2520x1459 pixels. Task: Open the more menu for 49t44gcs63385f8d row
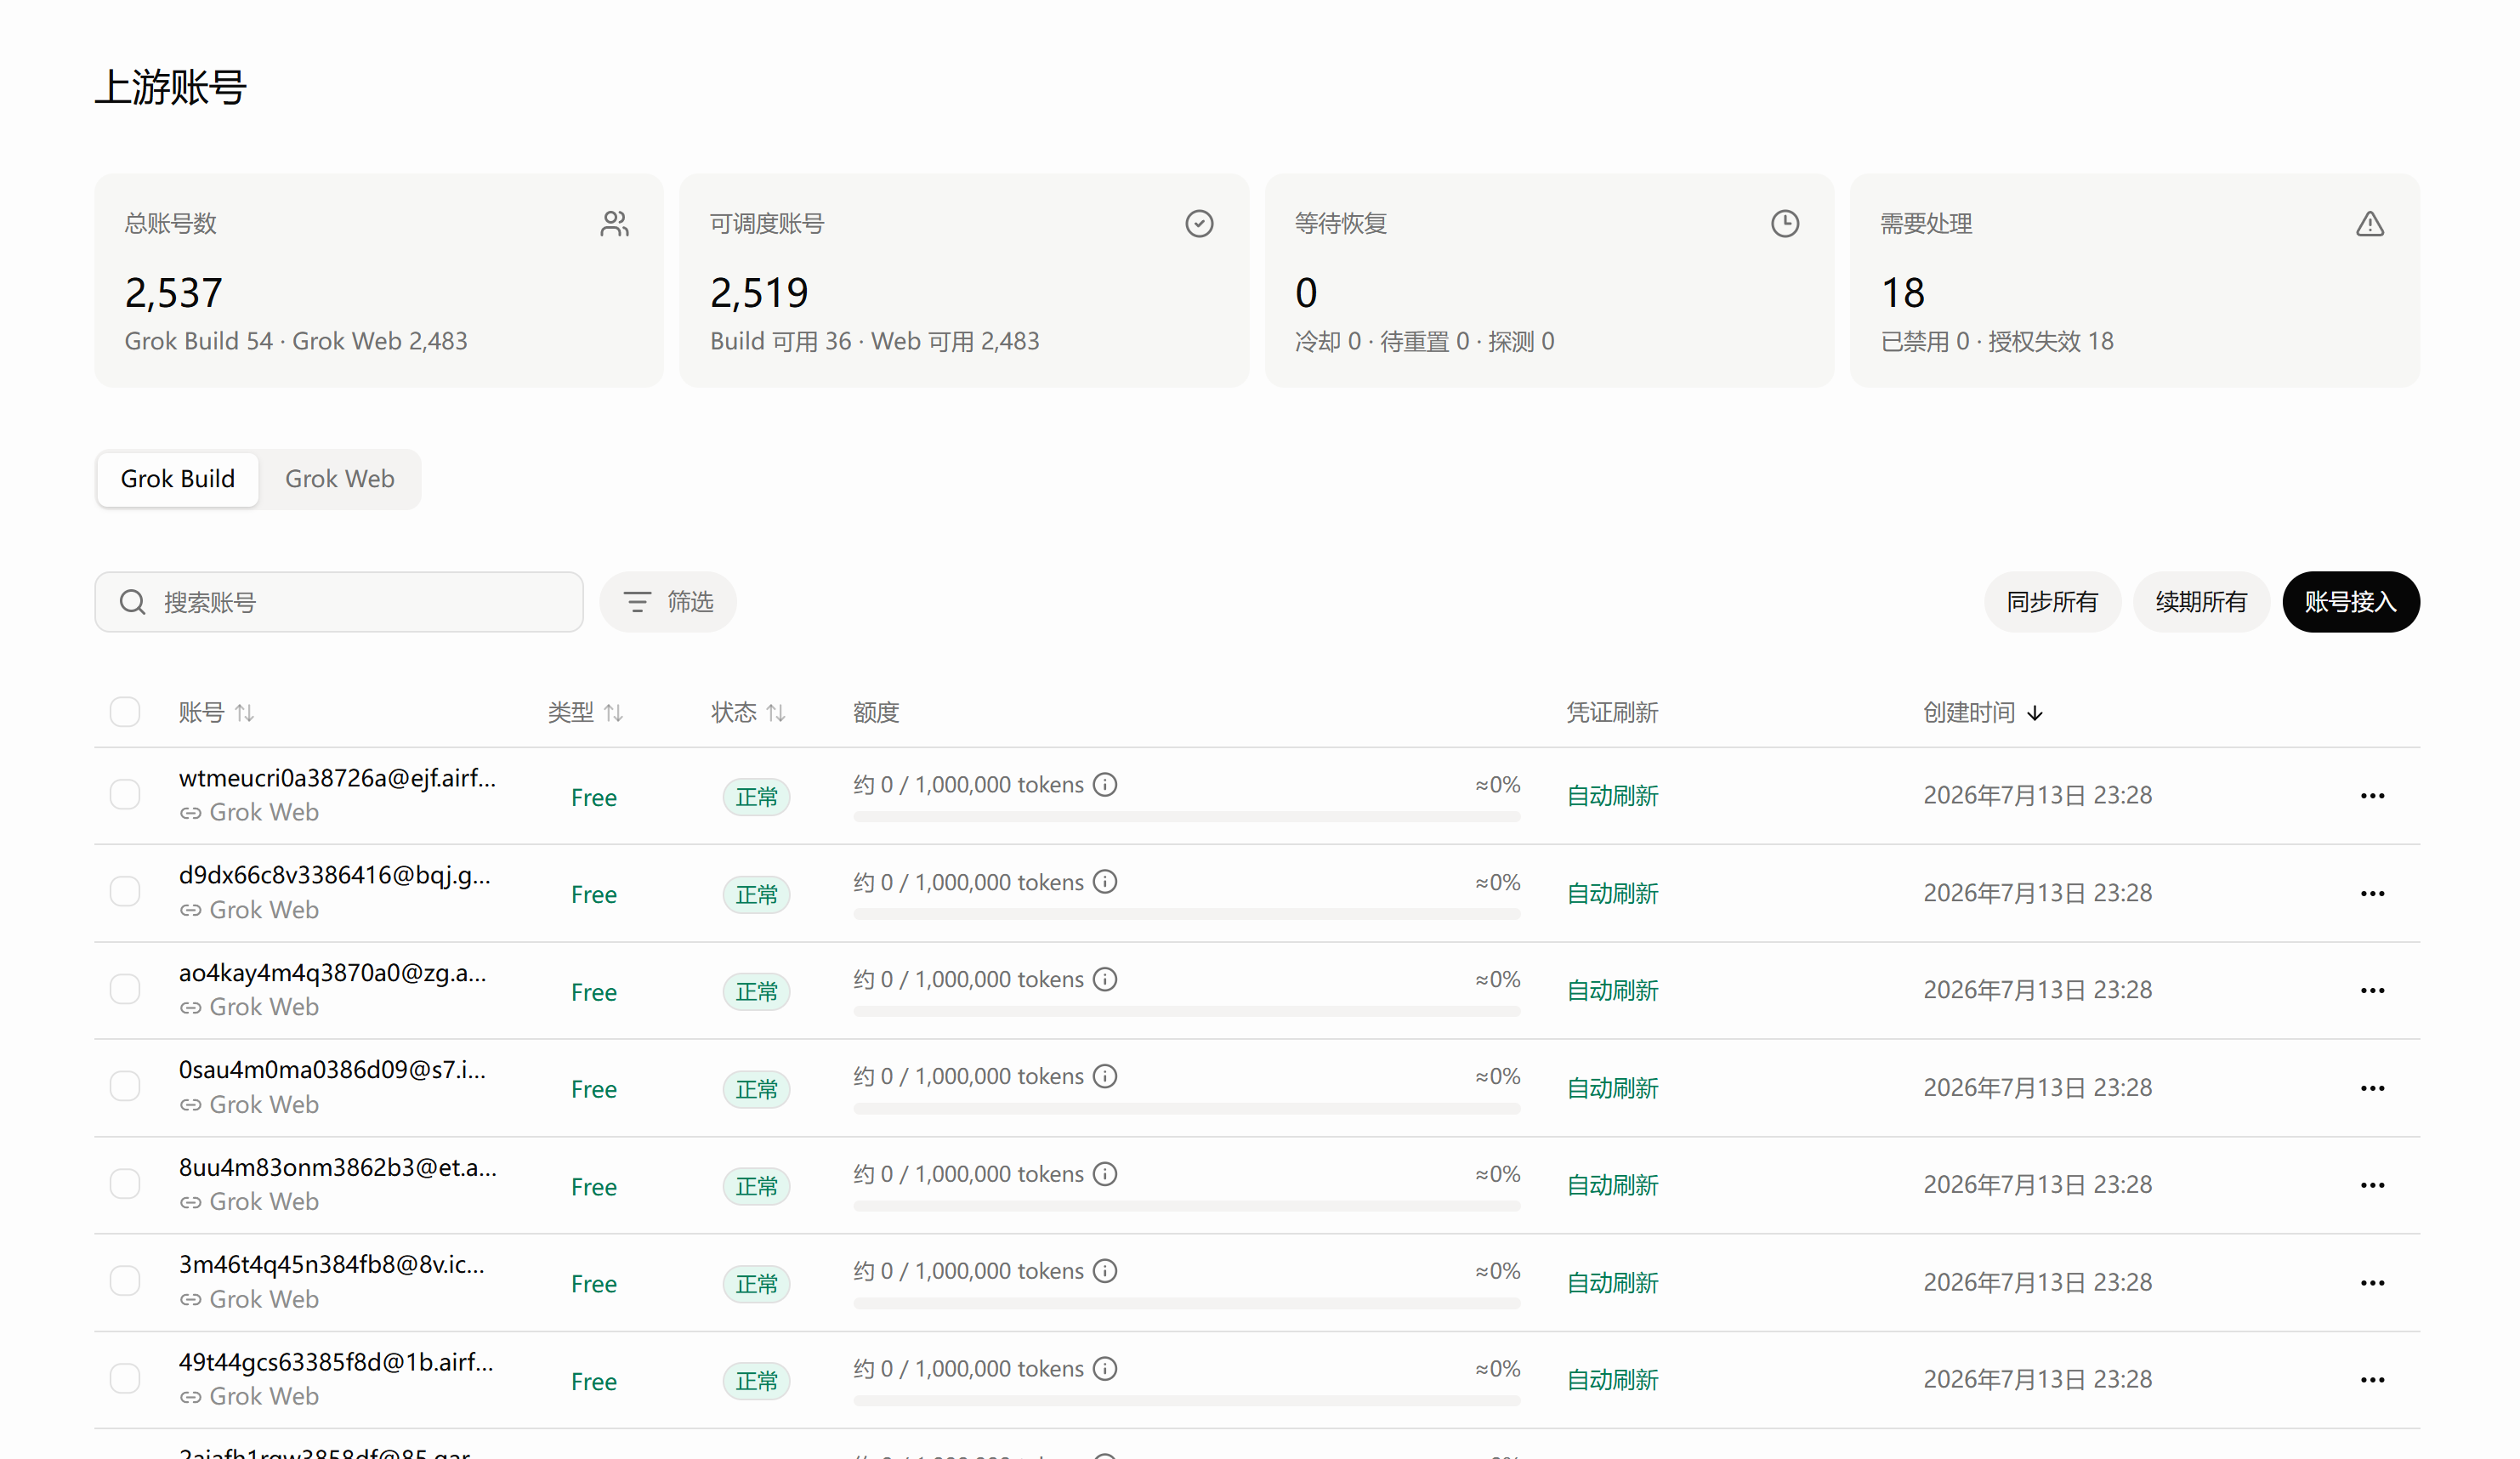2373,1381
